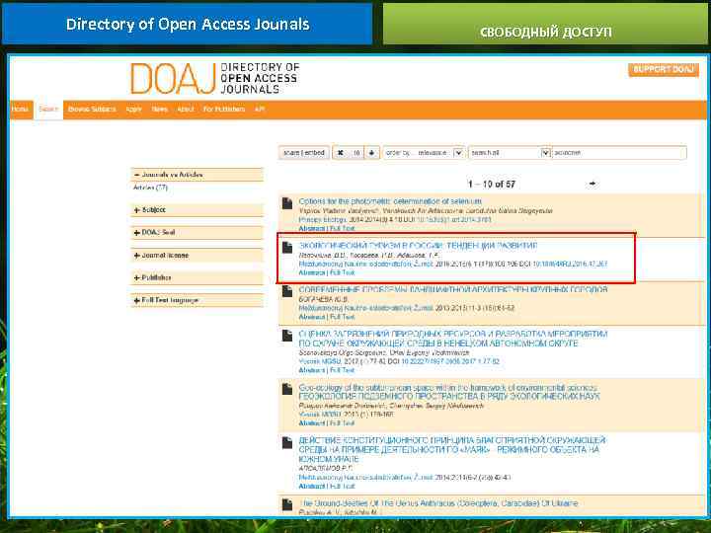The width and height of the screenshot is (711, 533).
Task: Toggle sort direction with the down arrow button
Action: pos(372,153)
